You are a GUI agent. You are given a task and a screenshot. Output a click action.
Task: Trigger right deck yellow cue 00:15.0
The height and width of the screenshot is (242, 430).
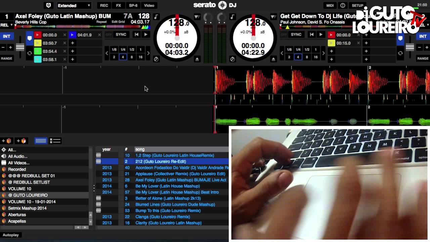coord(332,43)
